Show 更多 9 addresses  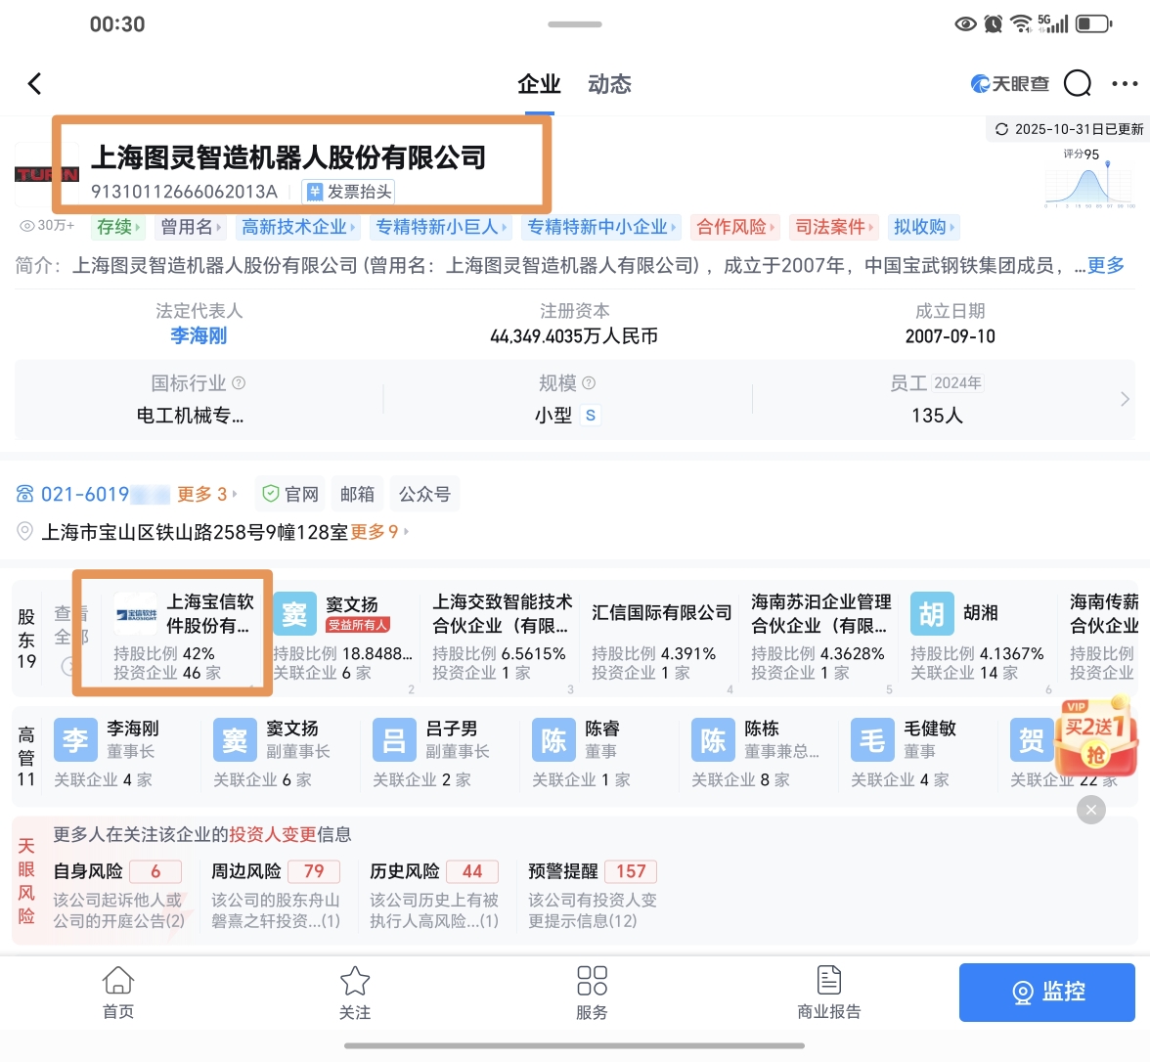379,531
